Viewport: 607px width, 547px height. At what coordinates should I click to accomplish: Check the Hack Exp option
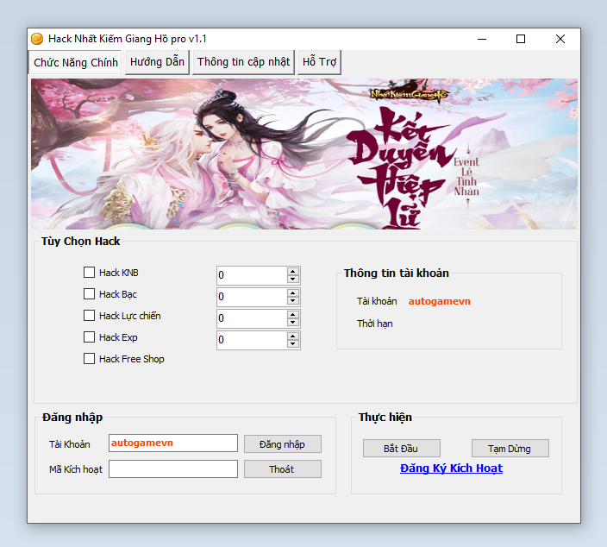[90, 337]
